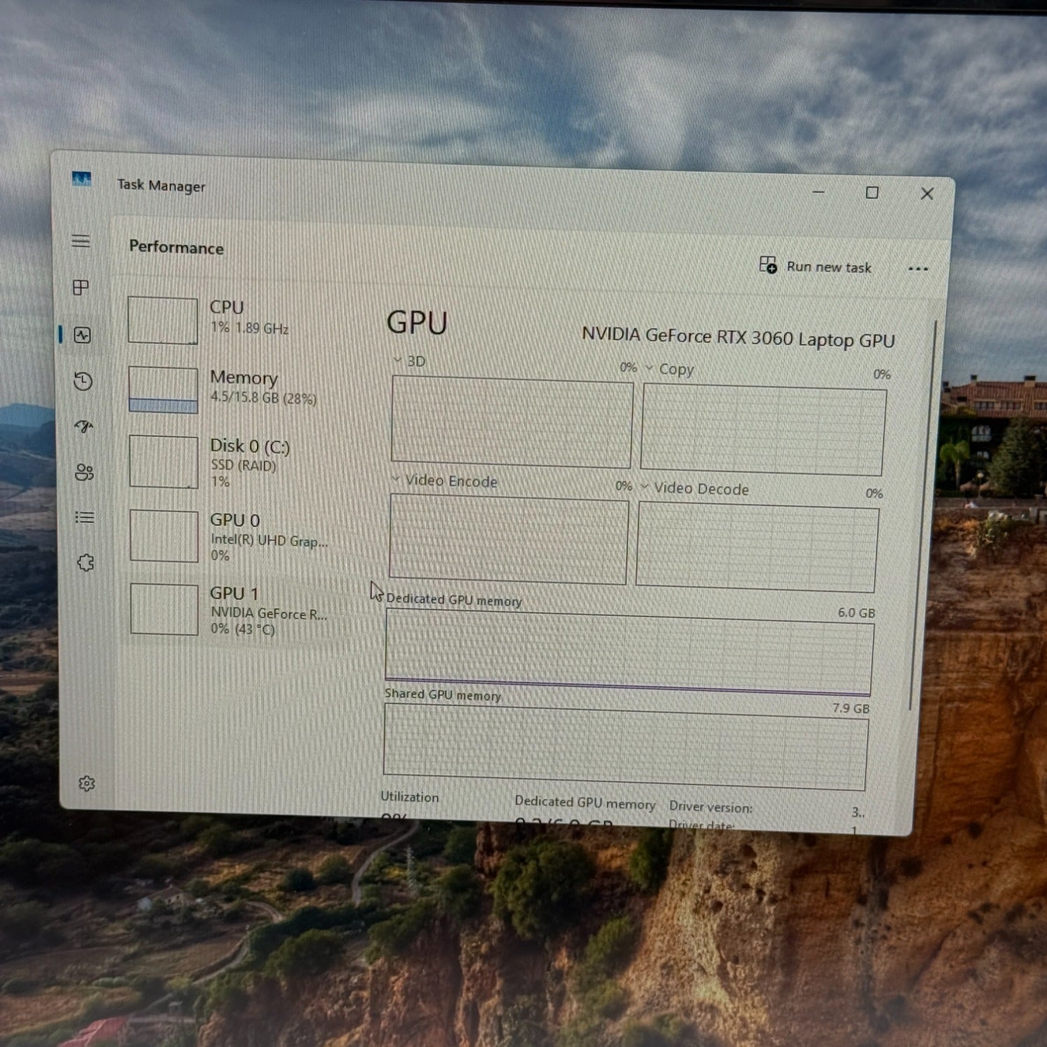Open the App history page icon
The height and width of the screenshot is (1047, 1047).
[x=83, y=381]
